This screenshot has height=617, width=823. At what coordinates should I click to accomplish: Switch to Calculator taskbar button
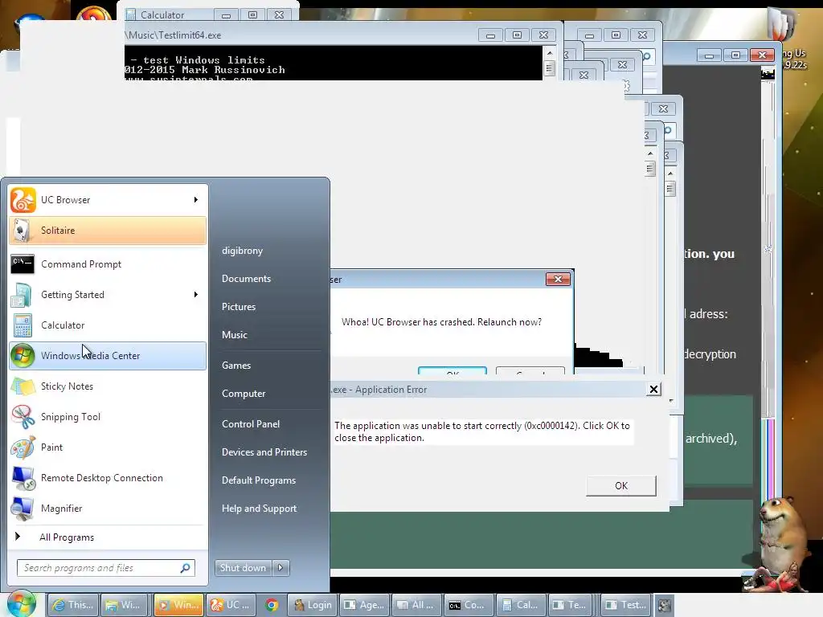521,605
